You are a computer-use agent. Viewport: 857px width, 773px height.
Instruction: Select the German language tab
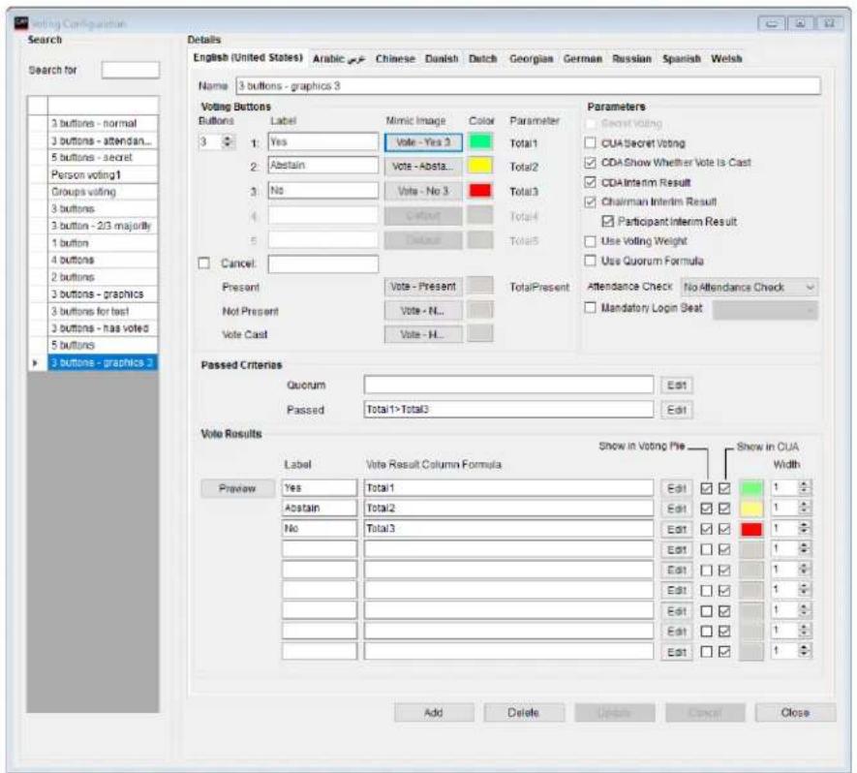[x=583, y=59]
